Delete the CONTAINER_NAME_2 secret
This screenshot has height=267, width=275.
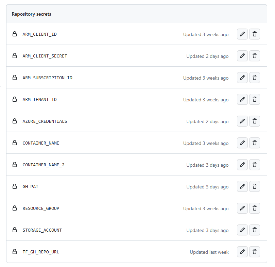pos(254,165)
